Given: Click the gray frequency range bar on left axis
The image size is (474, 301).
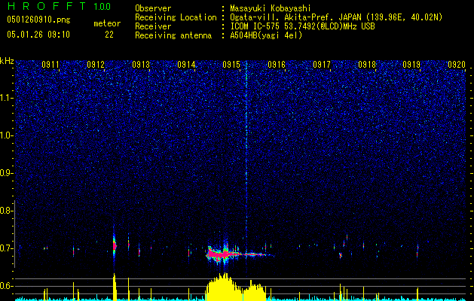Looking at the screenshot, I should click(x=15, y=234).
